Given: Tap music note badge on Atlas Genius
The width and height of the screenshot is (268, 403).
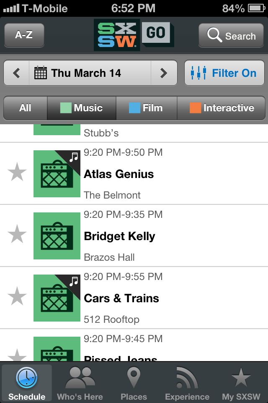Looking at the screenshot, I should tap(74, 157).
